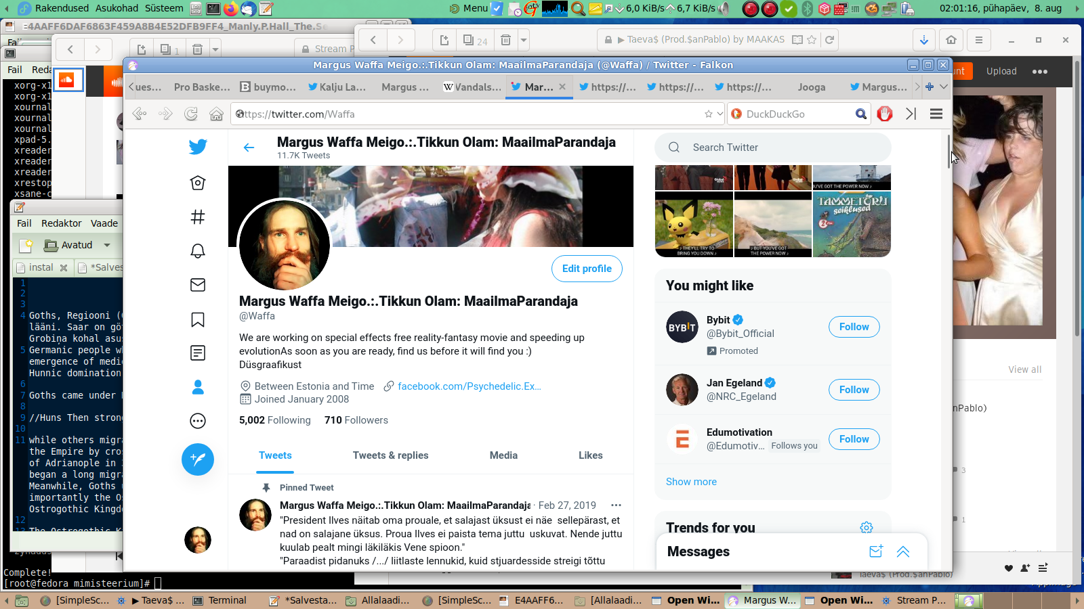Click the Search Twitter field
This screenshot has width=1084, height=609.
(772, 148)
